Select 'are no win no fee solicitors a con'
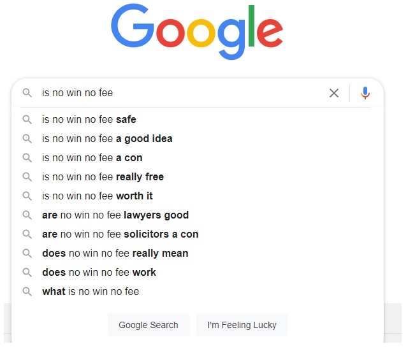Image resolution: width=408 pixels, height=351 pixels. click(120, 234)
